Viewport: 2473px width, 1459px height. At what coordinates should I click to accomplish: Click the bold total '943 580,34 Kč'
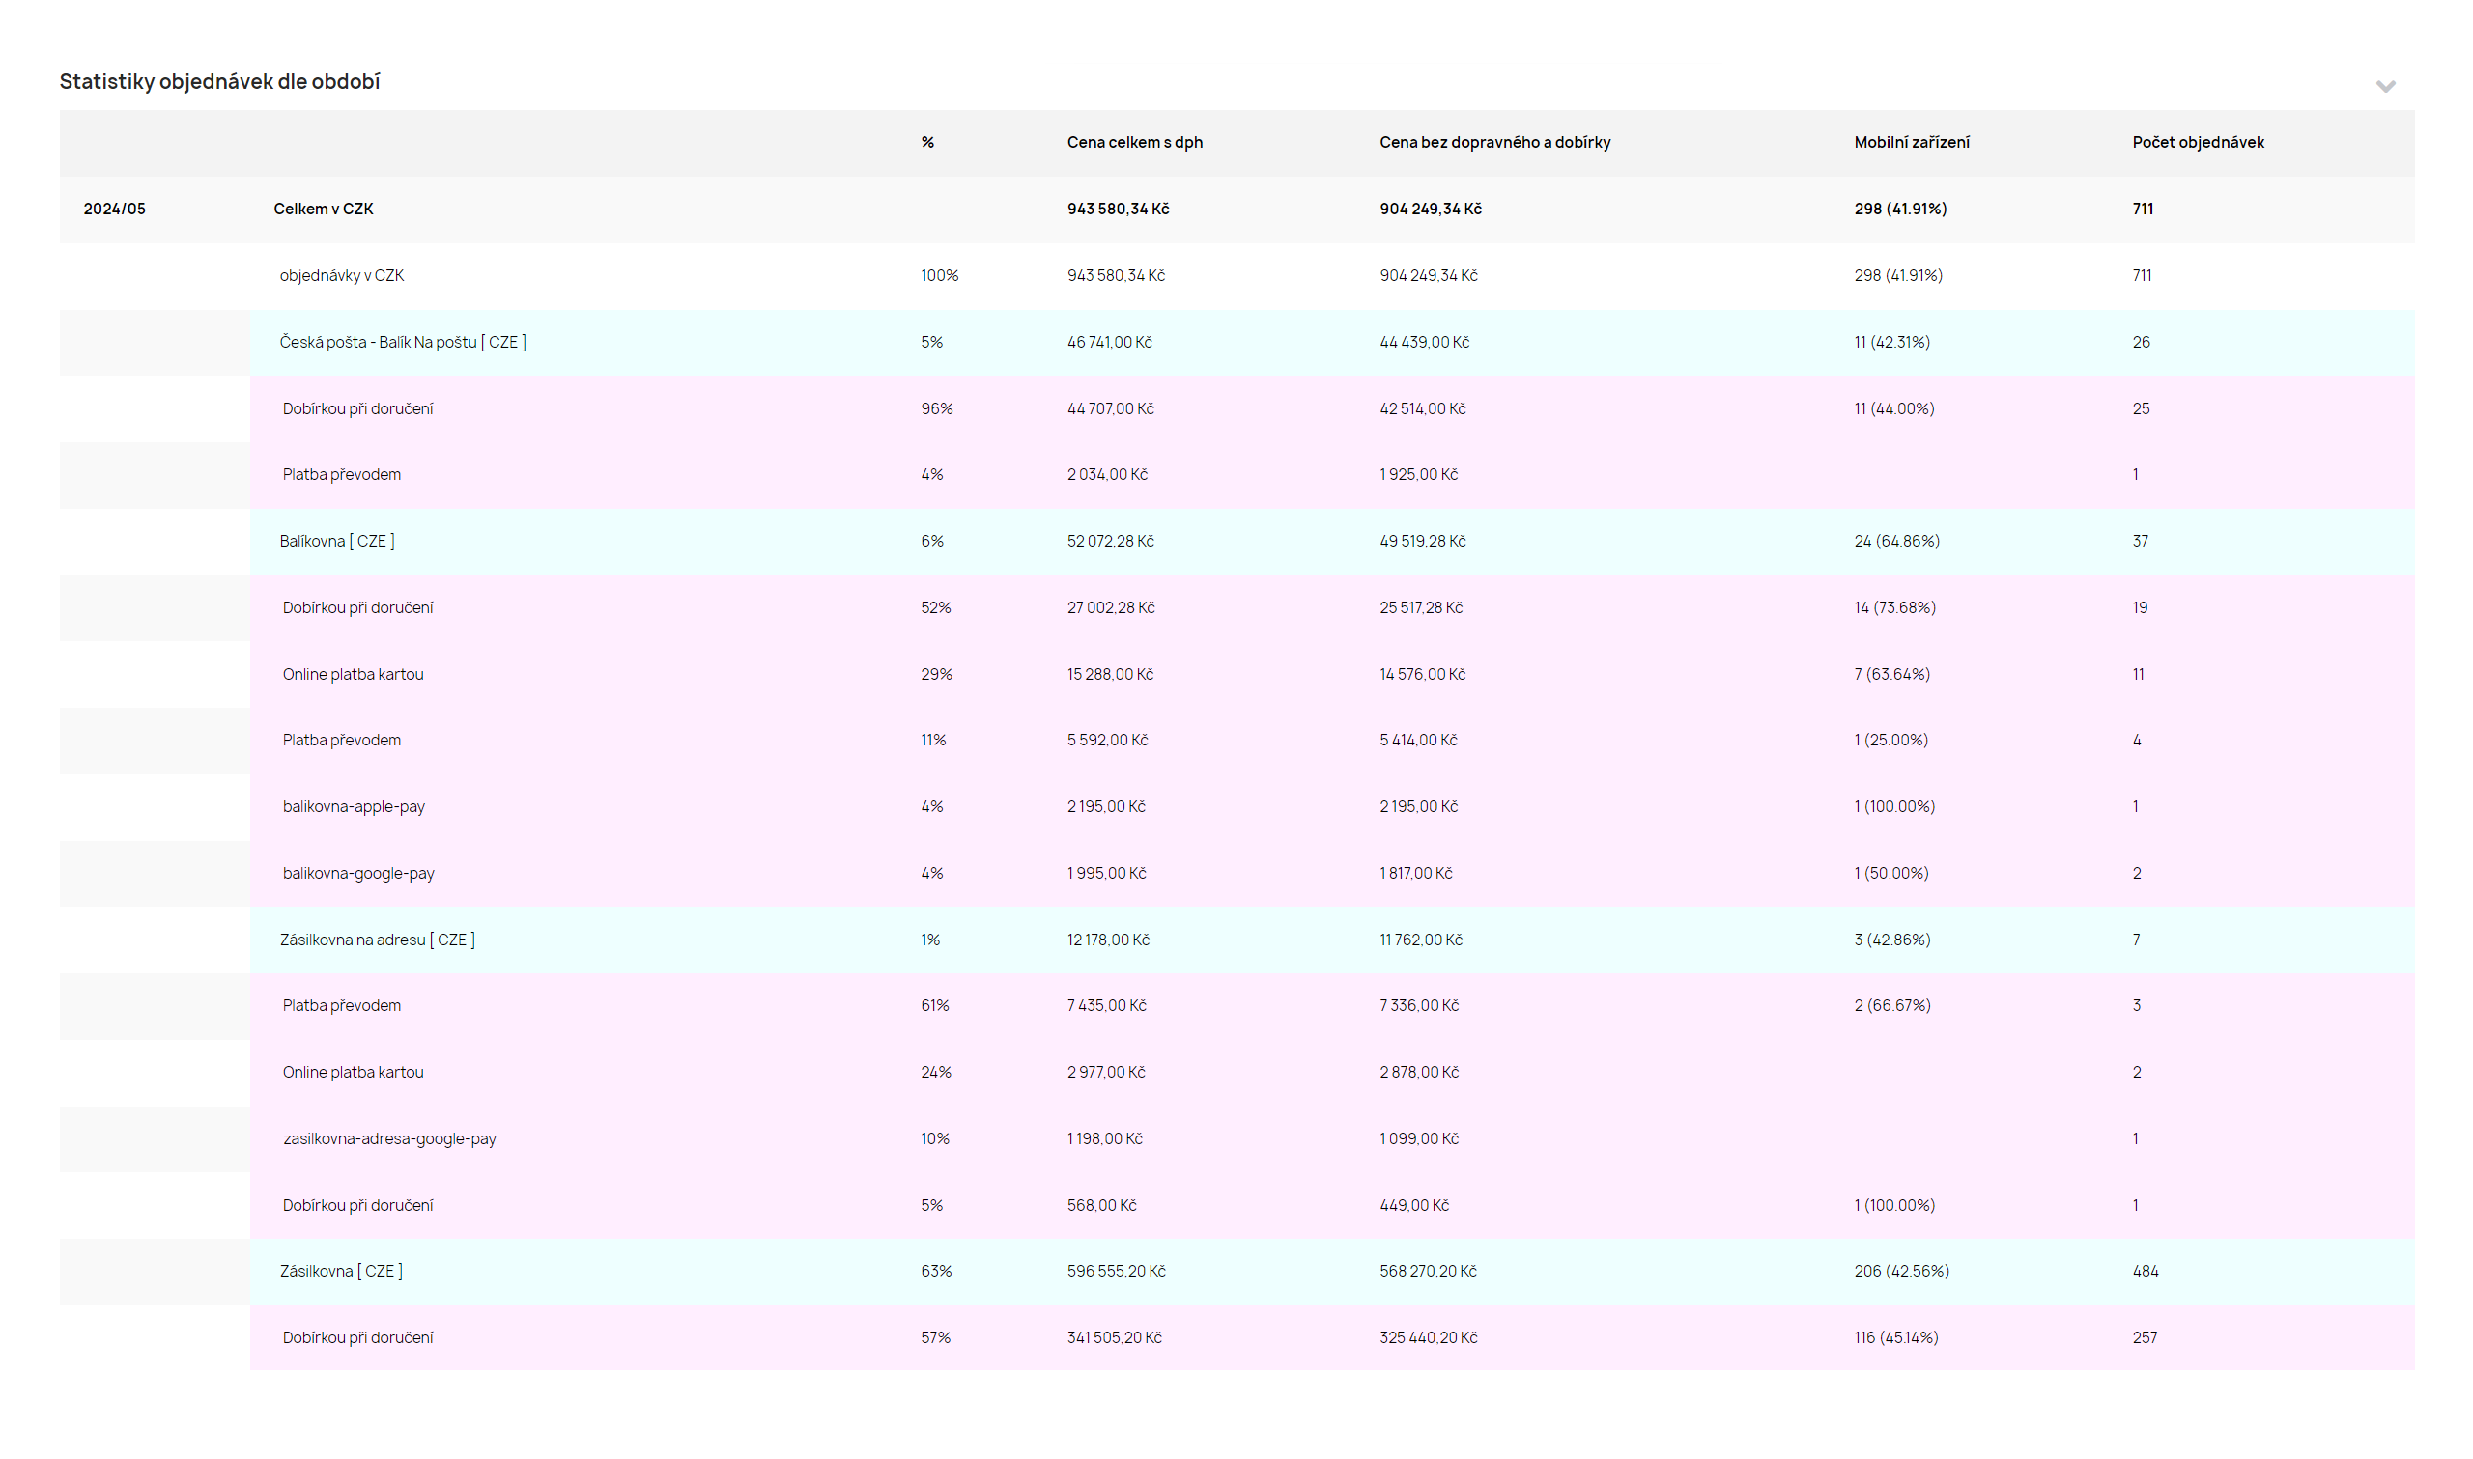[1118, 209]
